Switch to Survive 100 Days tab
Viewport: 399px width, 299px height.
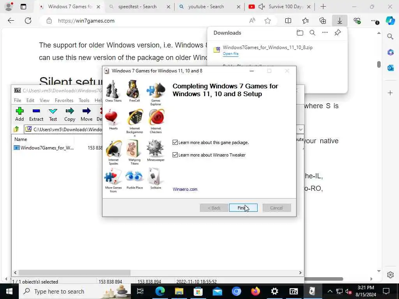pyautogui.click(x=280, y=7)
